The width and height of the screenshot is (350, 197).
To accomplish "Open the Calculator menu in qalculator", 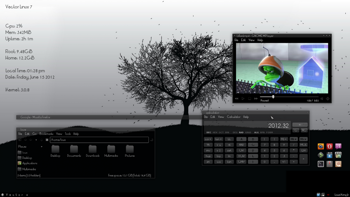I will [x=234, y=117].
